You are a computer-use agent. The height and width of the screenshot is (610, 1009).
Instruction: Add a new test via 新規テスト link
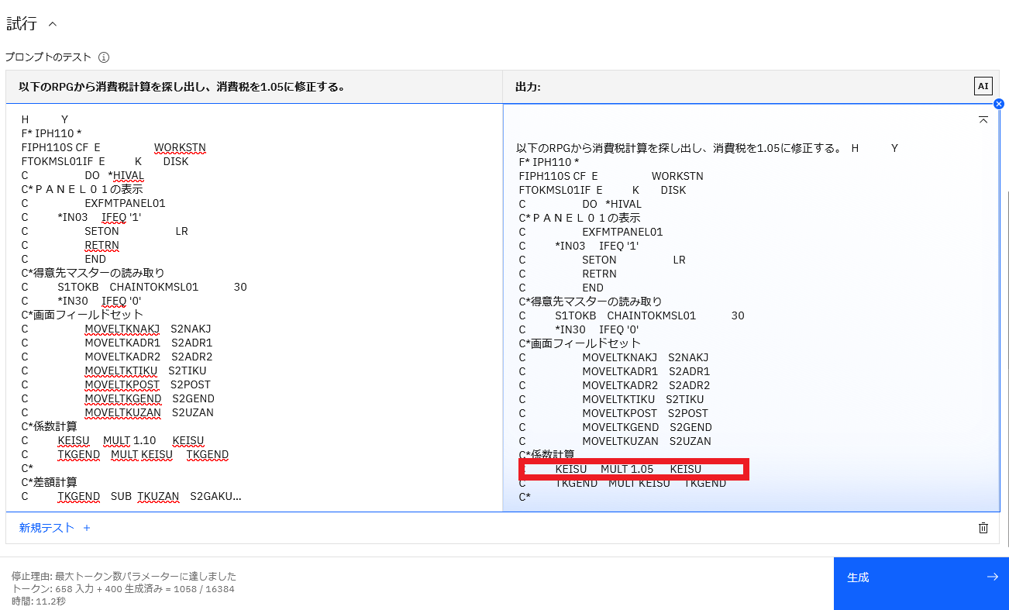[x=46, y=528]
